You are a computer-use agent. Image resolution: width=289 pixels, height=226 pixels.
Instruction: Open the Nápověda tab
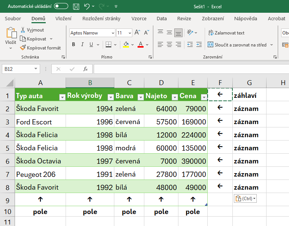point(246,19)
